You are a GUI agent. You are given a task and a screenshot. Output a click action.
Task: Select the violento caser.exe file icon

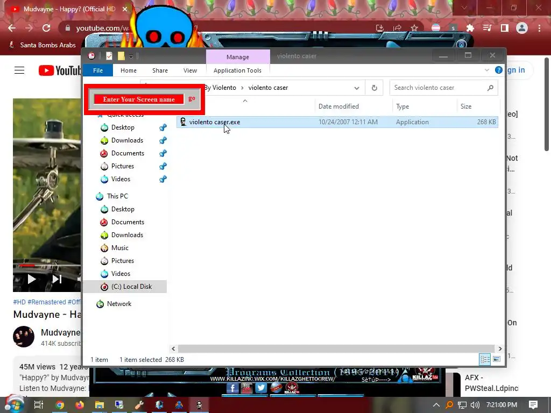183,122
